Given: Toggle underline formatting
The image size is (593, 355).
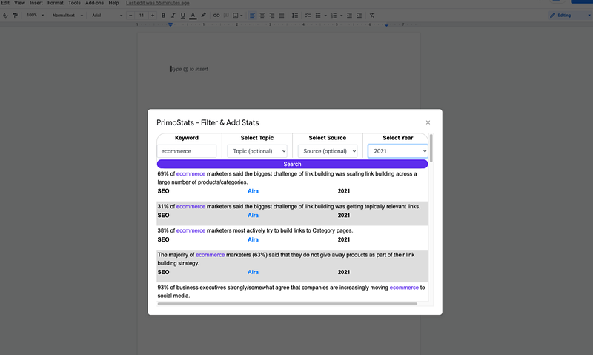Looking at the screenshot, I should (182, 16).
